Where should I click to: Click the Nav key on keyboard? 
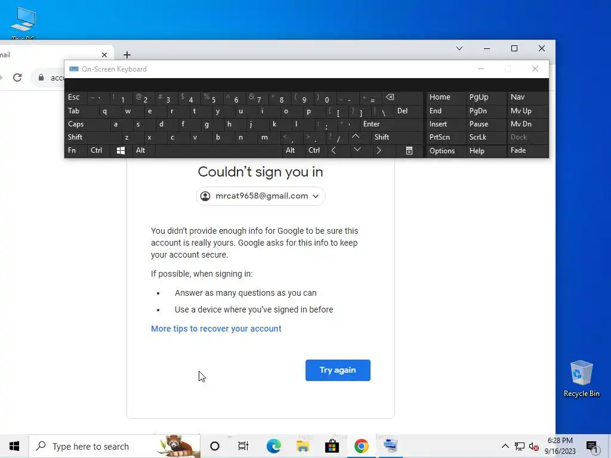click(x=527, y=97)
